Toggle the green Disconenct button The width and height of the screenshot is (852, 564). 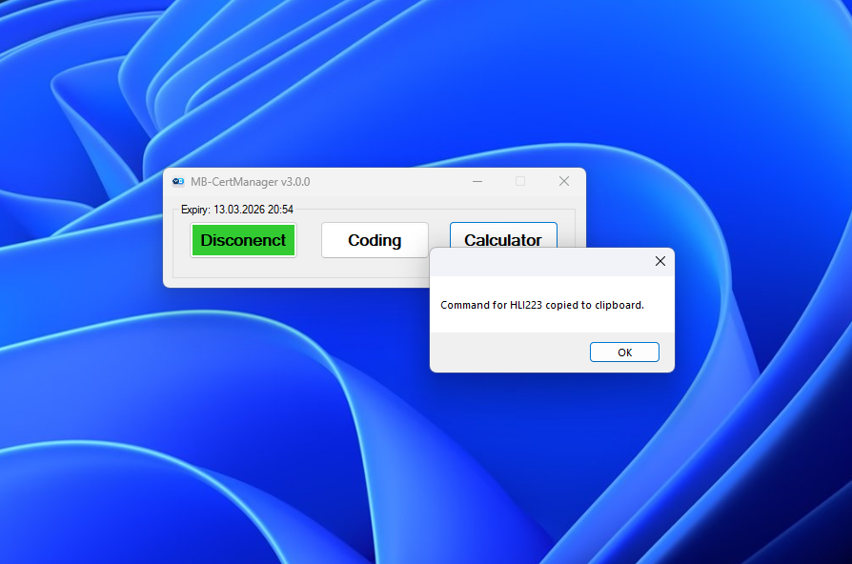[x=243, y=240]
